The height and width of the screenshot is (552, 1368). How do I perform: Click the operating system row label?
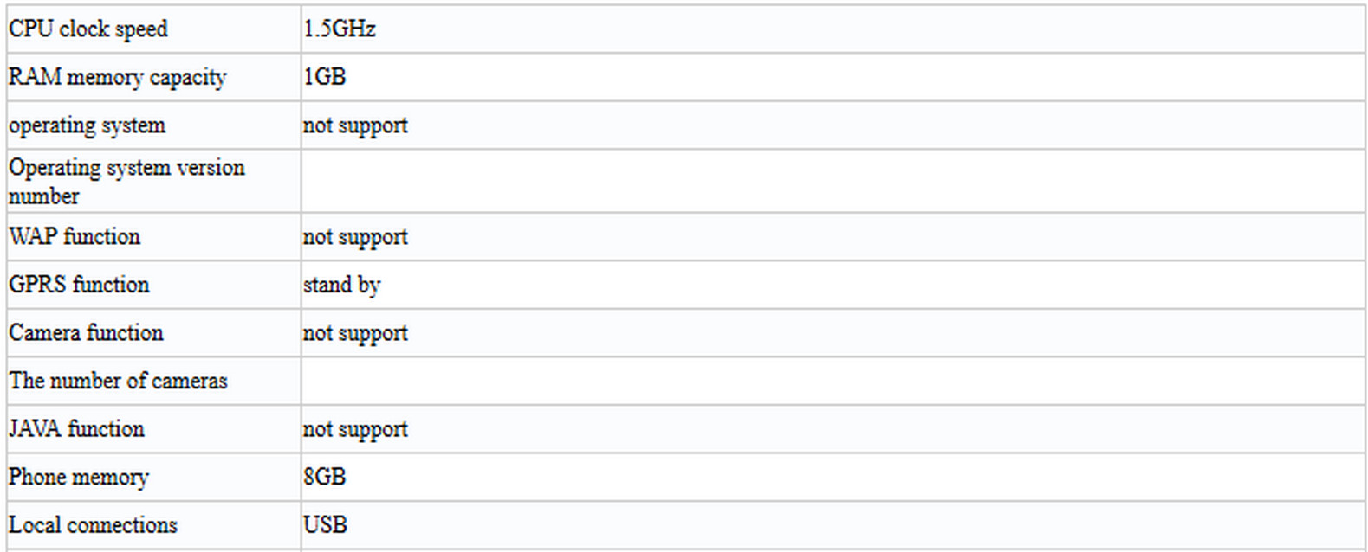point(87,125)
